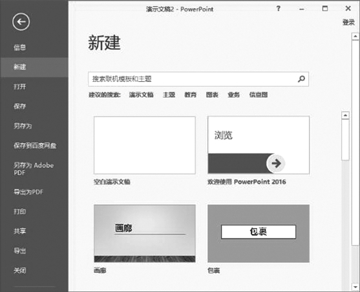Choose 另存为 in the sidebar
The image size is (360, 292).
[23, 126]
